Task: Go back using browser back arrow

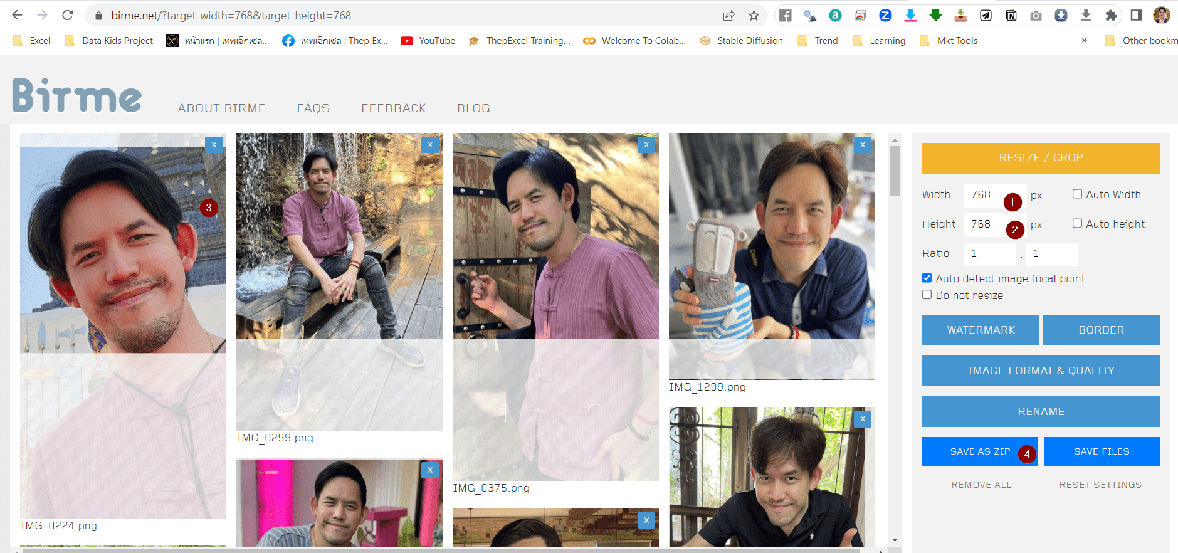Action: click(x=18, y=15)
